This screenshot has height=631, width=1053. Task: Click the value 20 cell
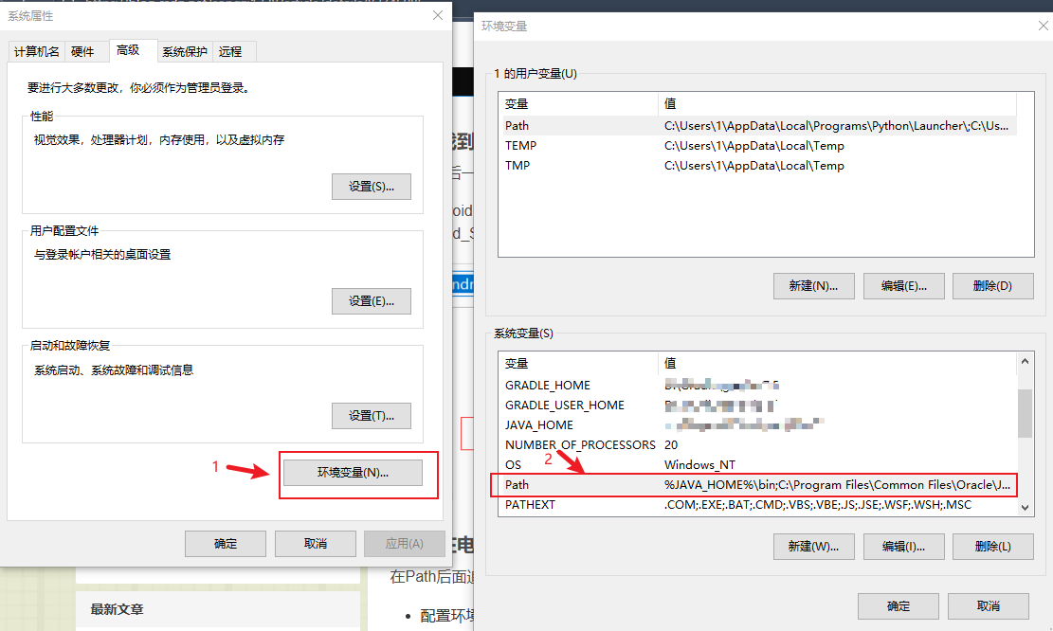click(671, 445)
